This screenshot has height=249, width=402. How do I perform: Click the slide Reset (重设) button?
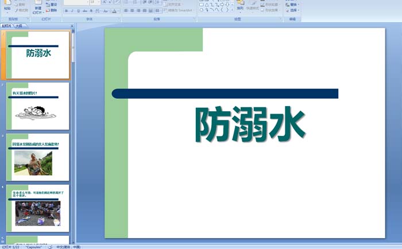click(52, 5)
